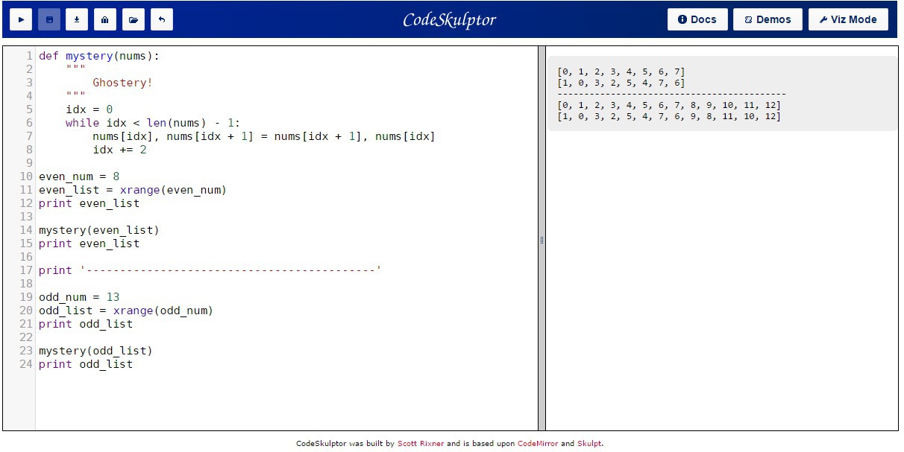Save the code with the floppy icon

pos(49,19)
